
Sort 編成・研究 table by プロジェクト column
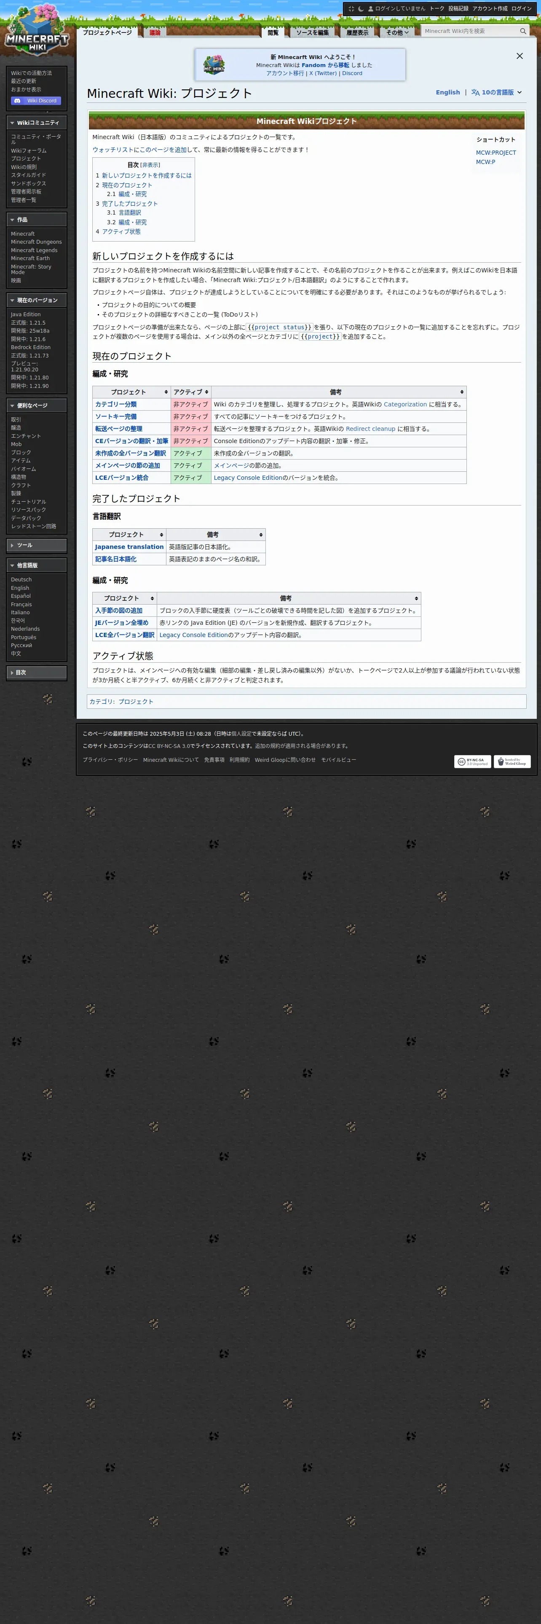tap(131, 392)
